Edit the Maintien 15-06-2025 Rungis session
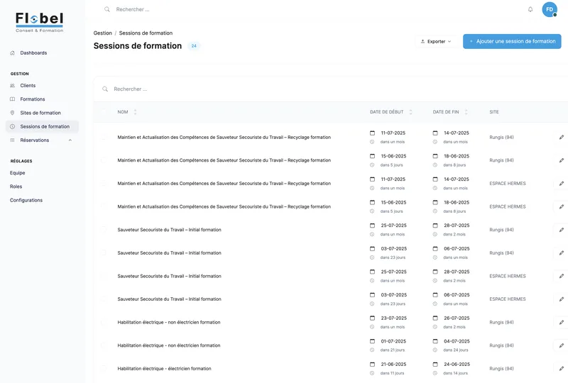The image size is (568, 383). tap(561, 160)
